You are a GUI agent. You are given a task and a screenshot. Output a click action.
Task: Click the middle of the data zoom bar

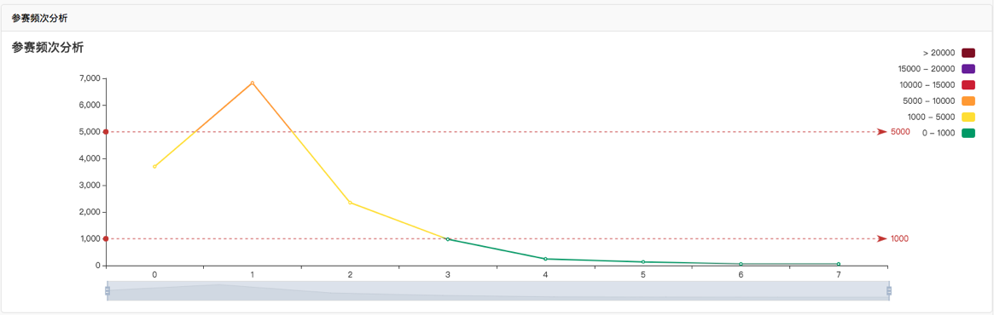497,290
